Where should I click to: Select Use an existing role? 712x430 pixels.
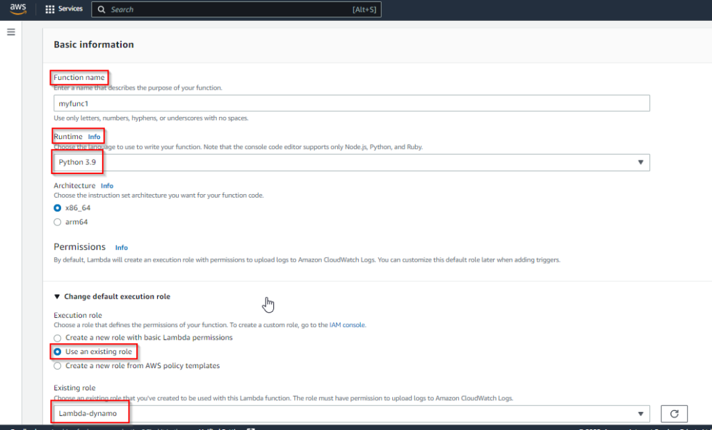[x=58, y=351]
